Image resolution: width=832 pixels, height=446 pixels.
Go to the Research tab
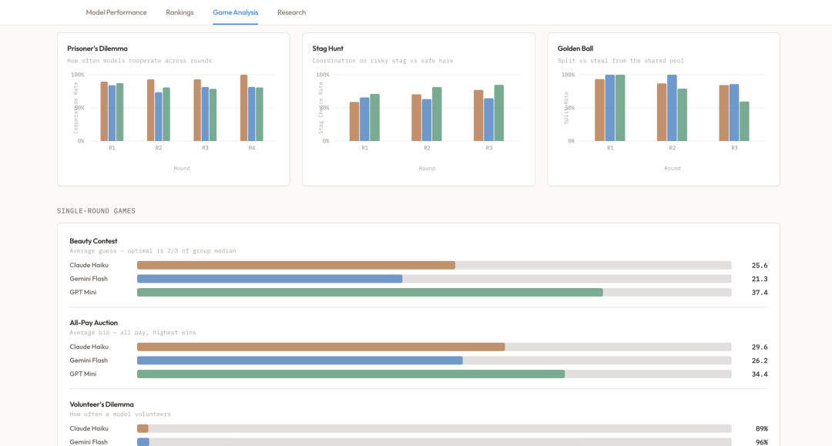(291, 12)
